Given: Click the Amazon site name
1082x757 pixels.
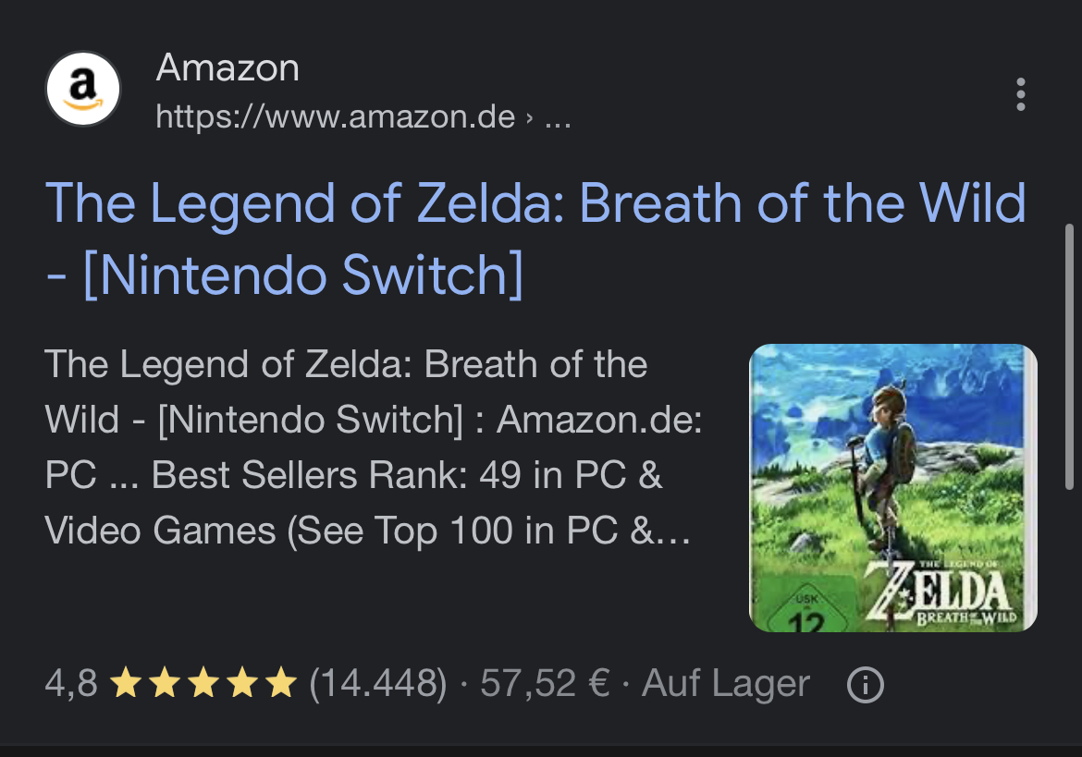Looking at the screenshot, I should 227,68.
